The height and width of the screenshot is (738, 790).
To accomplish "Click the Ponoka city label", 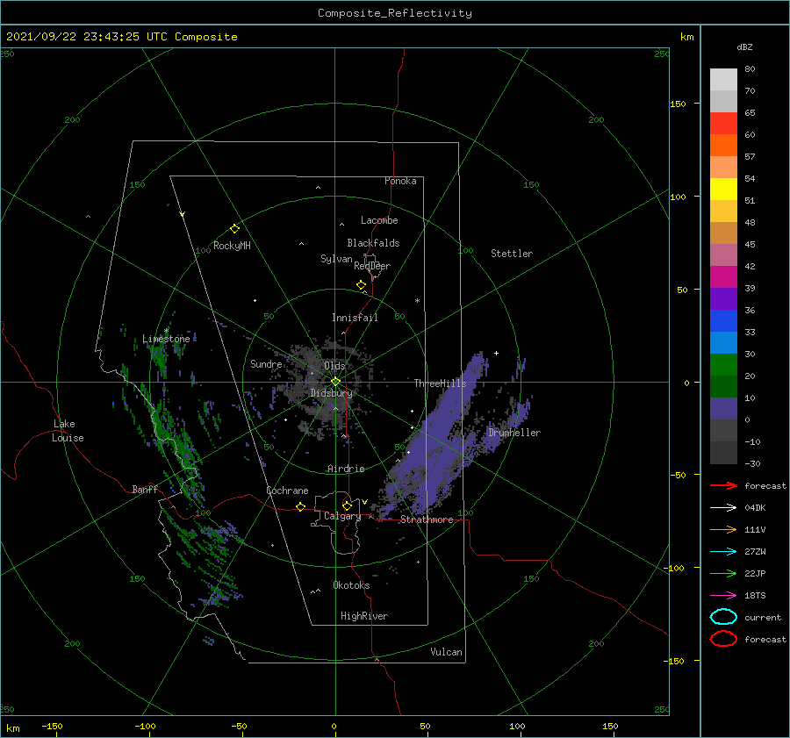I will (x=400, y=181).
